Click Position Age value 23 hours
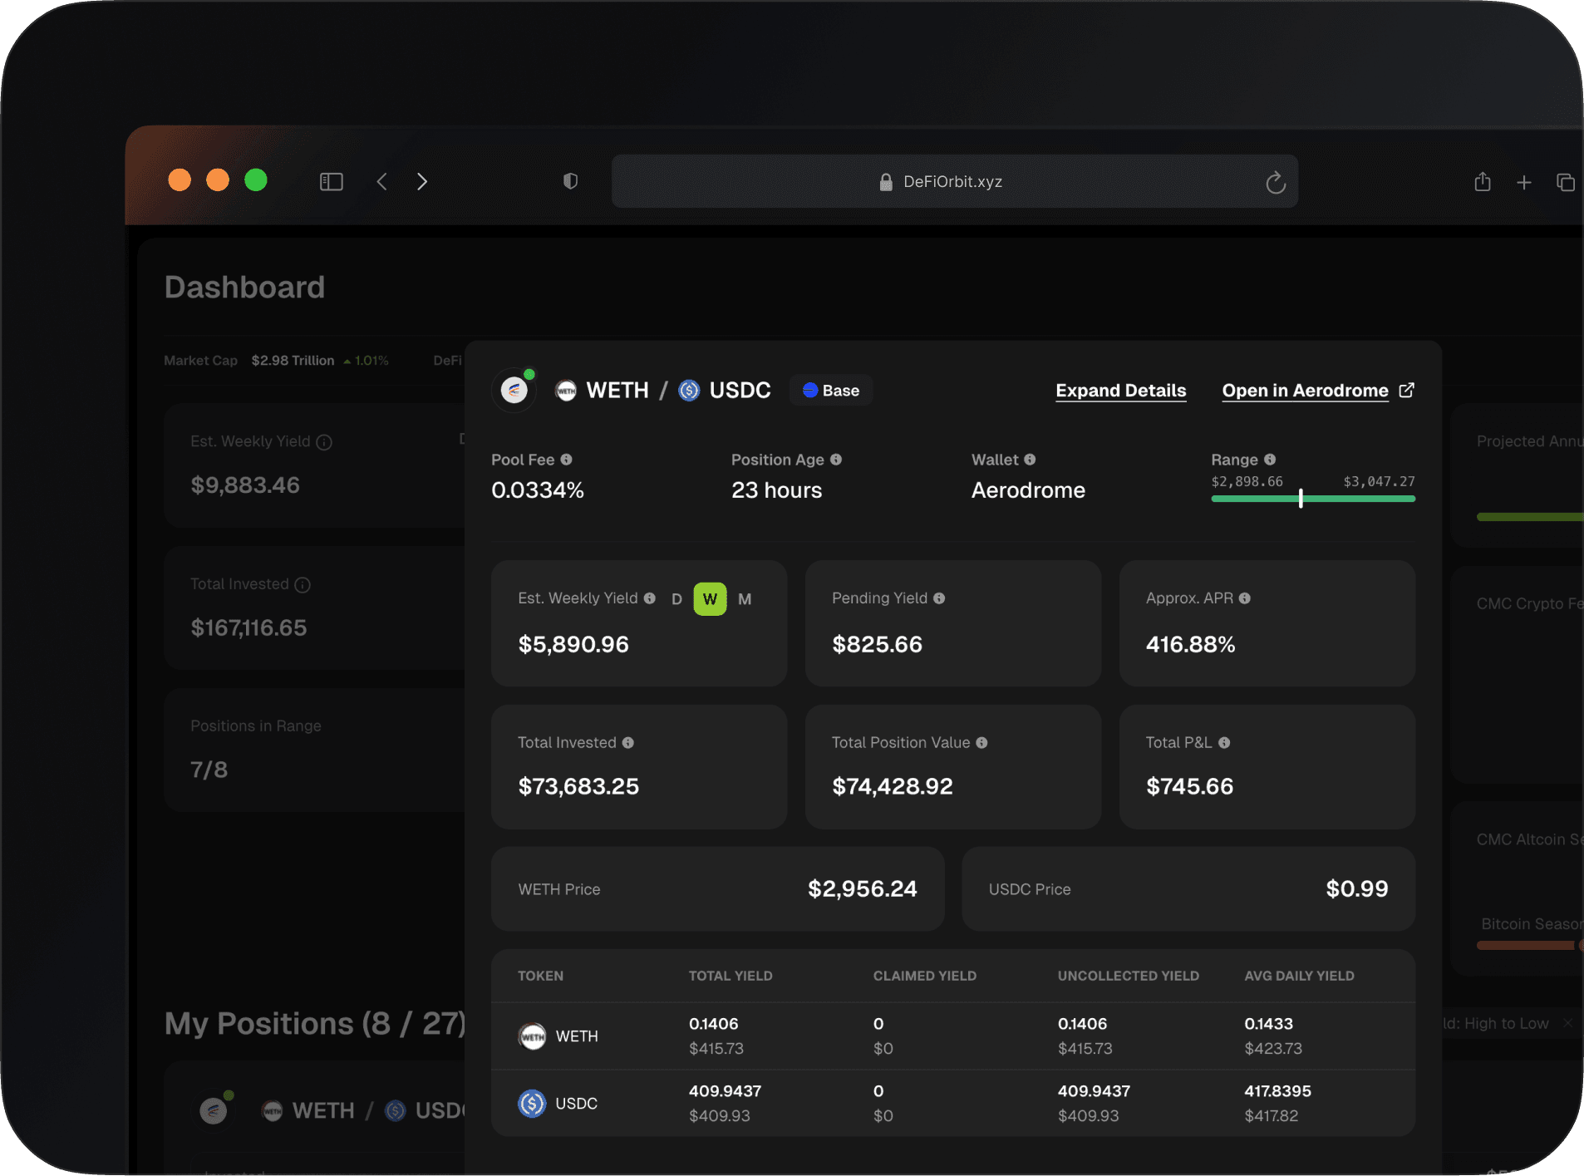Image resolution: width=1584 pixels, height=1176 pixels. pos(777,490)
